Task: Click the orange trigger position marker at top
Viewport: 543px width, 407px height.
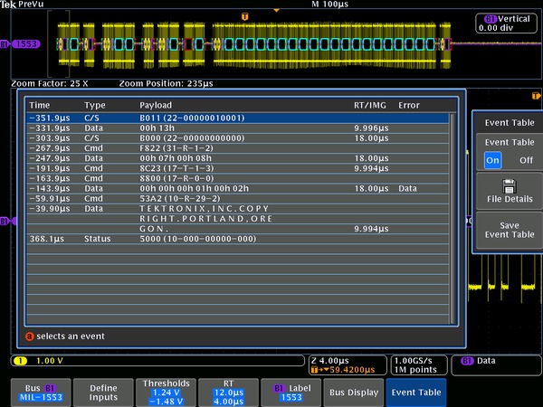Action: click(244, 16)
